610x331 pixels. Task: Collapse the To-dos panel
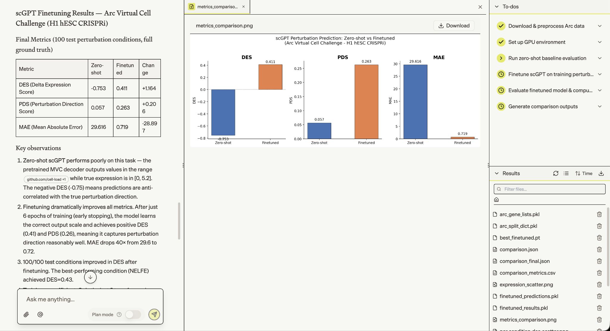pyautogui.click(x=497, y=7)
